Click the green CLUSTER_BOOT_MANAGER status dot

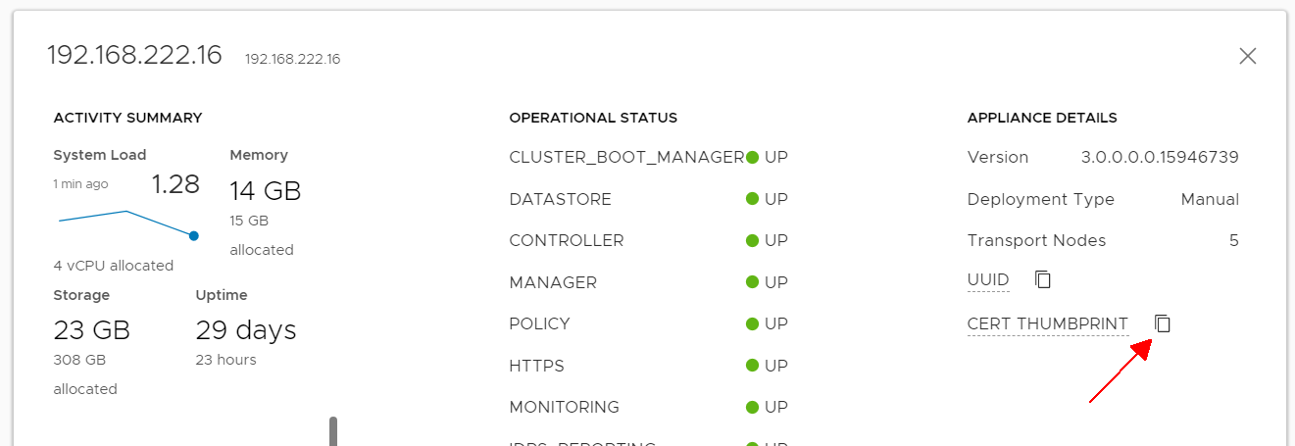pos(753,157)
